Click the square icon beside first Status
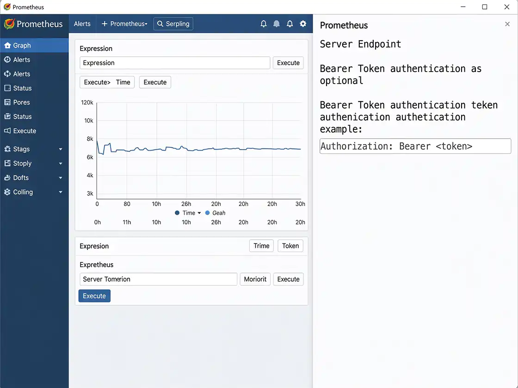This screenshot has height=388, width=518. click(x=7, y=88)
